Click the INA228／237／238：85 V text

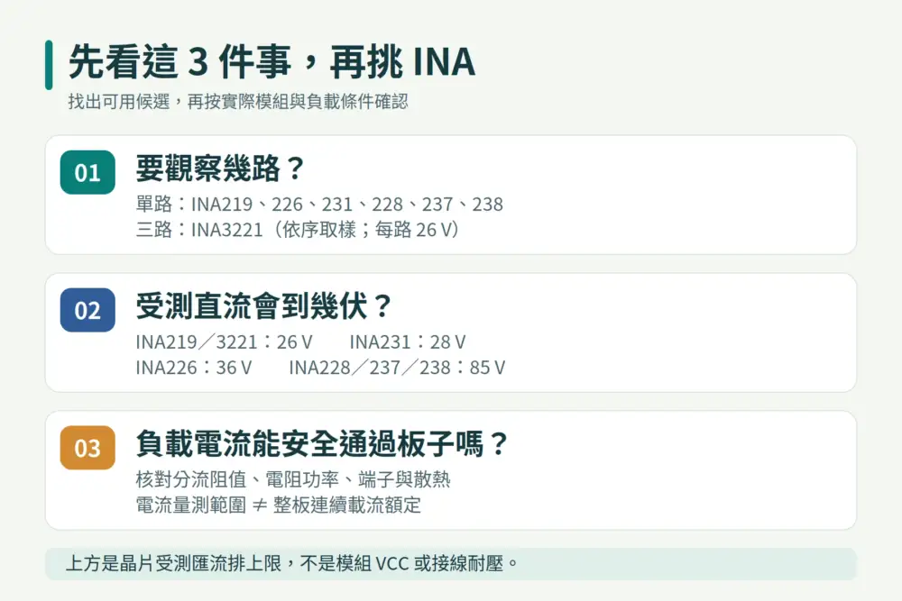(x=397, y=367)
